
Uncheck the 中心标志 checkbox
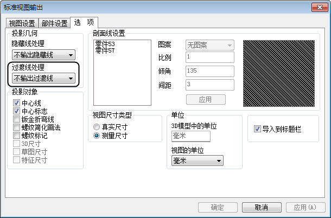[x=16, y=111]
